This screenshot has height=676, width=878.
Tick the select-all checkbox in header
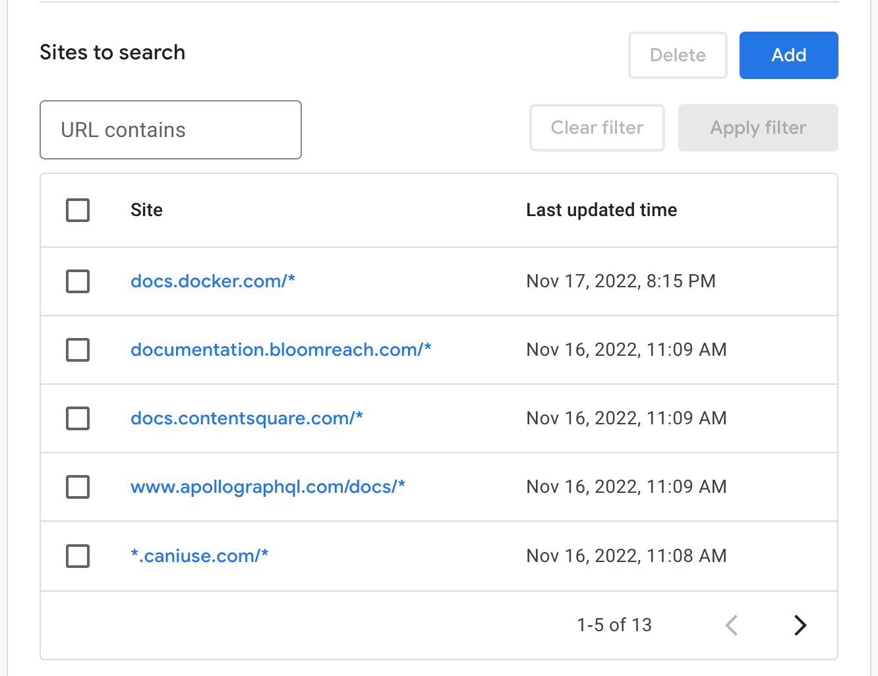[x=78, y=210]
